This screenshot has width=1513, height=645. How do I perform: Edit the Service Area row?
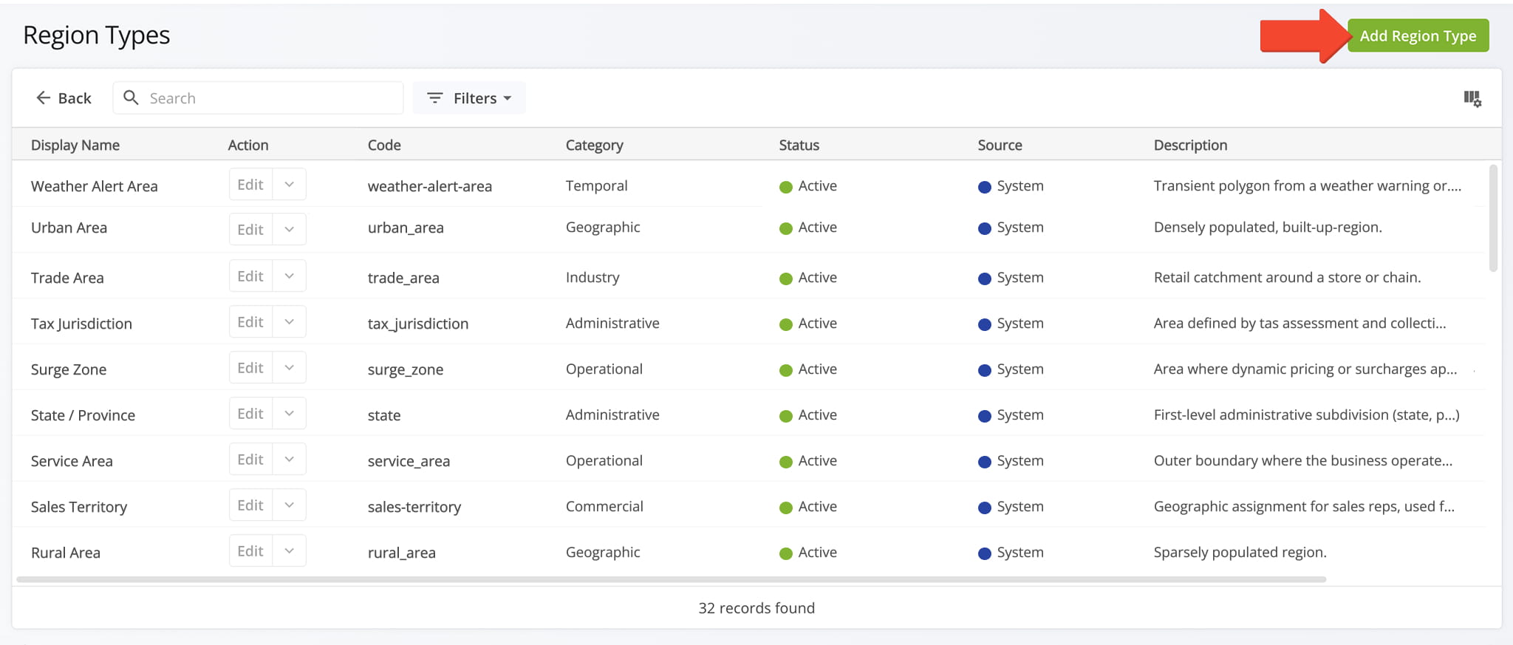(250, 459)
